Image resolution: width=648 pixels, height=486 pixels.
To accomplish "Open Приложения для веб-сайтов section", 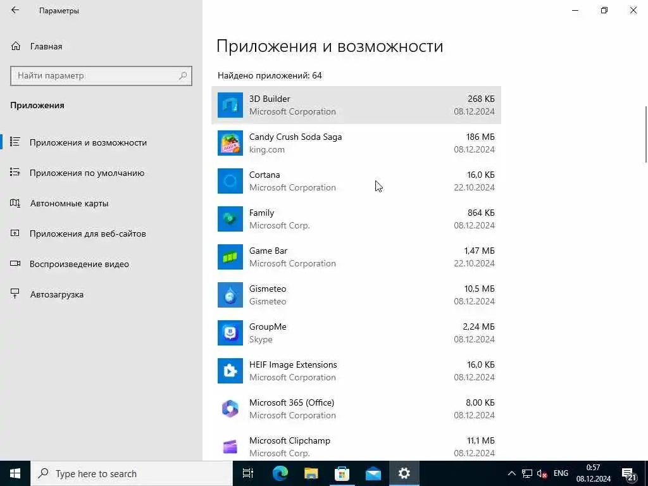I will click(101, 234).
